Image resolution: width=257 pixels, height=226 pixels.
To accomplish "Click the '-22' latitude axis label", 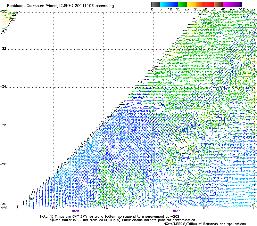I will [x=3, y=49].
